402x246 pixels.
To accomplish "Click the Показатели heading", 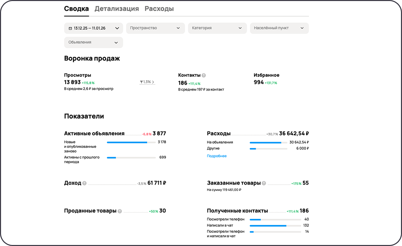I will [x=84, y=116].
